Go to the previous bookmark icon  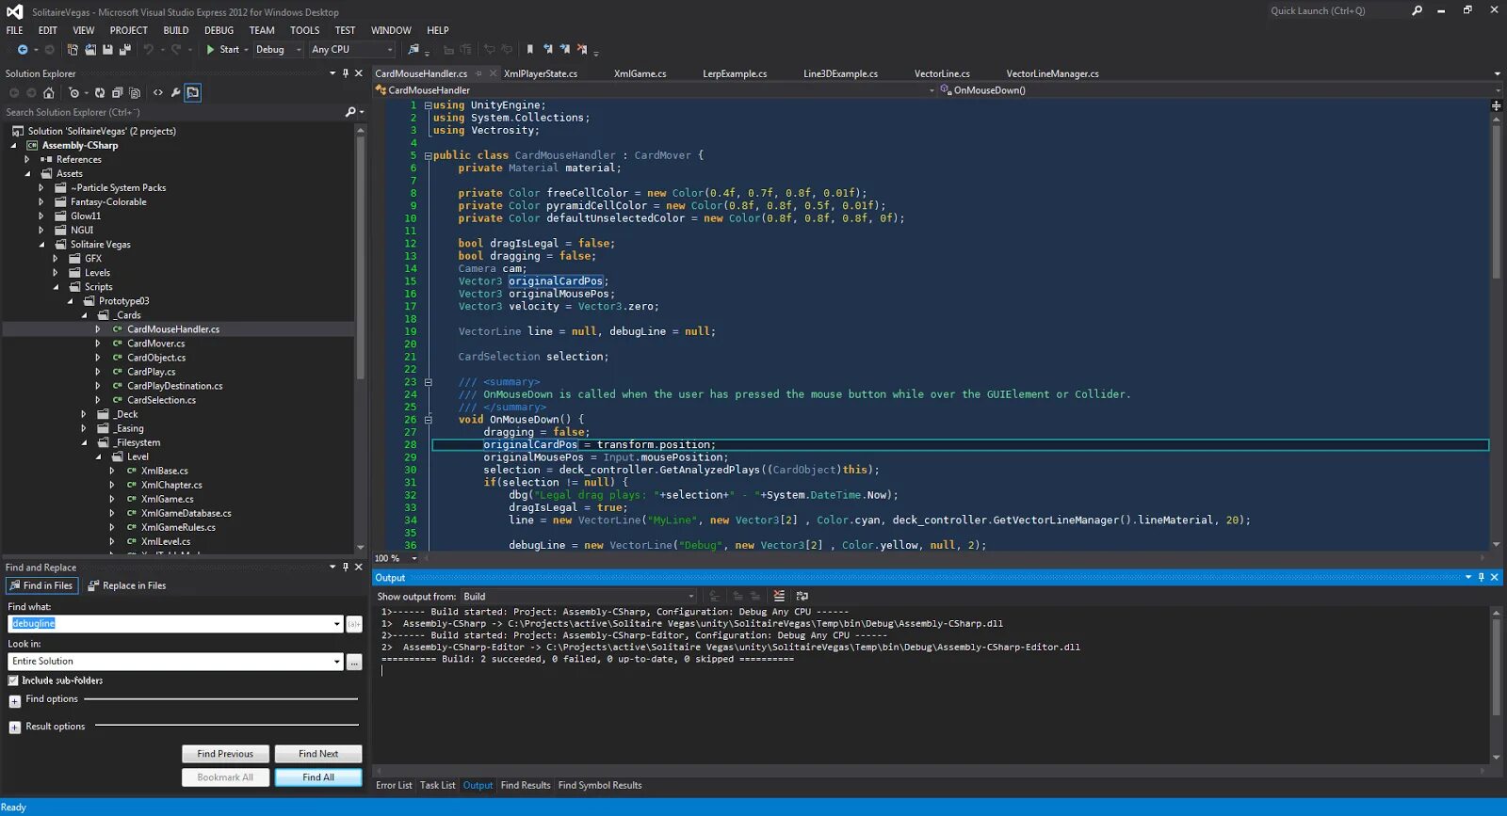click(x=547, y=50)
